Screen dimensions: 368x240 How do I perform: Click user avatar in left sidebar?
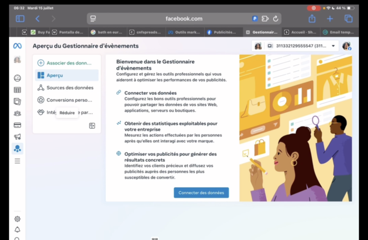click(x=17, y=60)
